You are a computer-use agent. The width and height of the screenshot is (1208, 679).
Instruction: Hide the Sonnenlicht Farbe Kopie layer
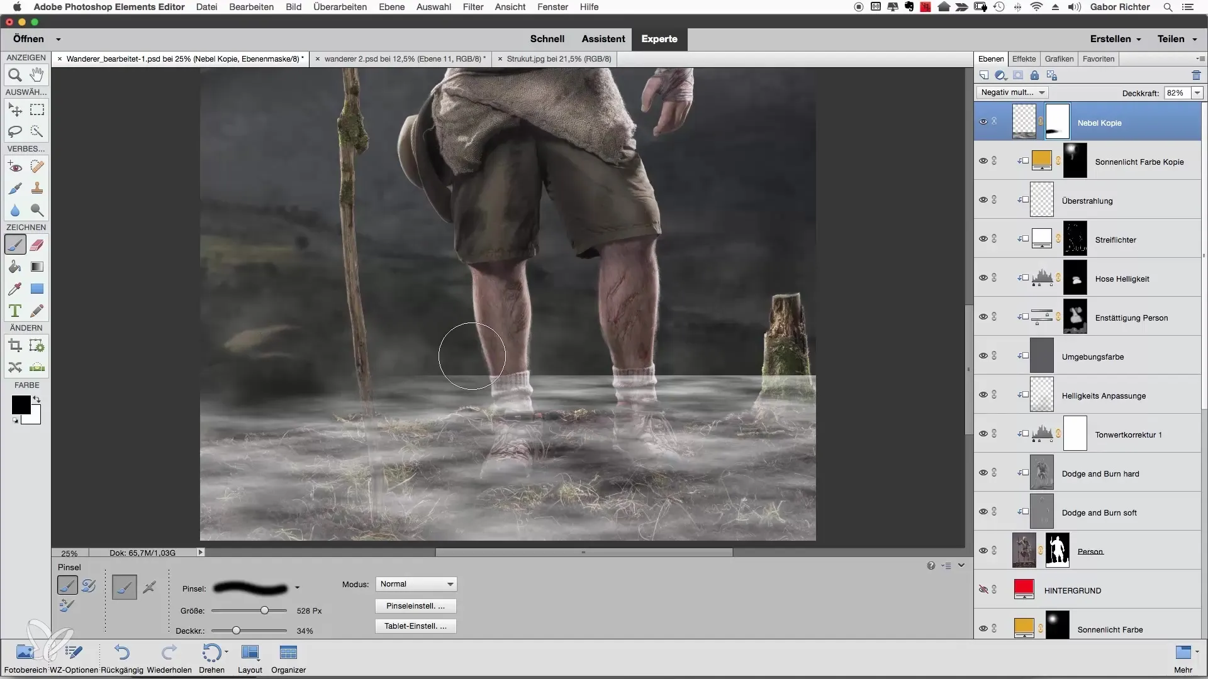coord(983,161)
